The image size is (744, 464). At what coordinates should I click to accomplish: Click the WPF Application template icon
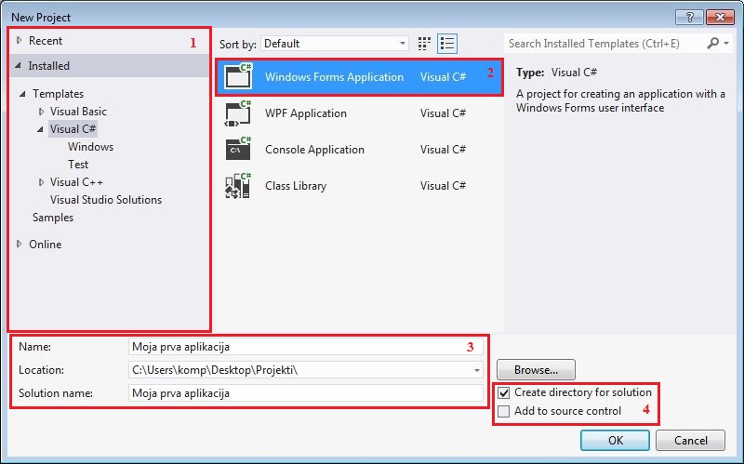tap(239, 113)
